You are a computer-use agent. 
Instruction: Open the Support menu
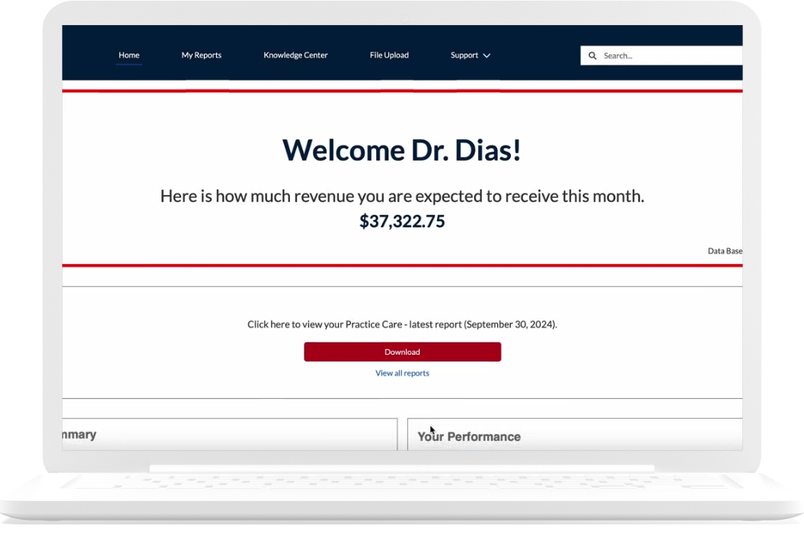[x=464, y=55]
